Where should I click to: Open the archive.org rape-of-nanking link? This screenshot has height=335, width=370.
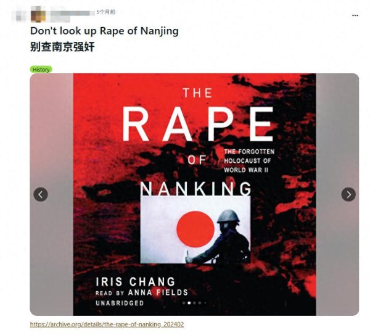click(107, 324)
